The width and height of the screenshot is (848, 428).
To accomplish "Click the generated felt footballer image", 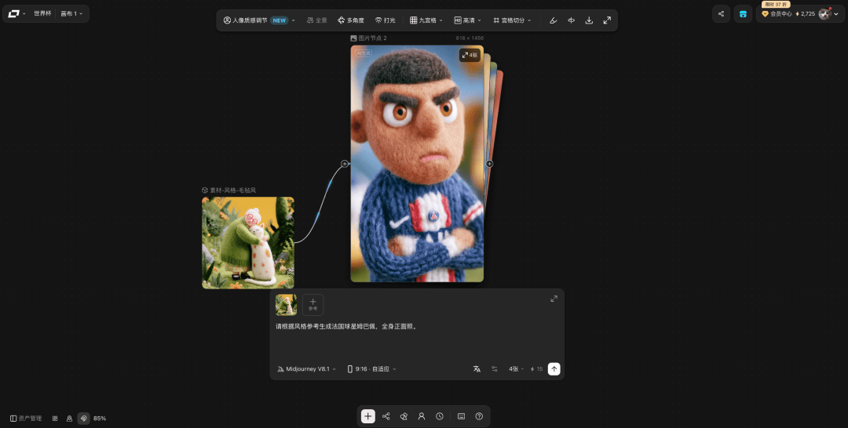I will point(417,164).
